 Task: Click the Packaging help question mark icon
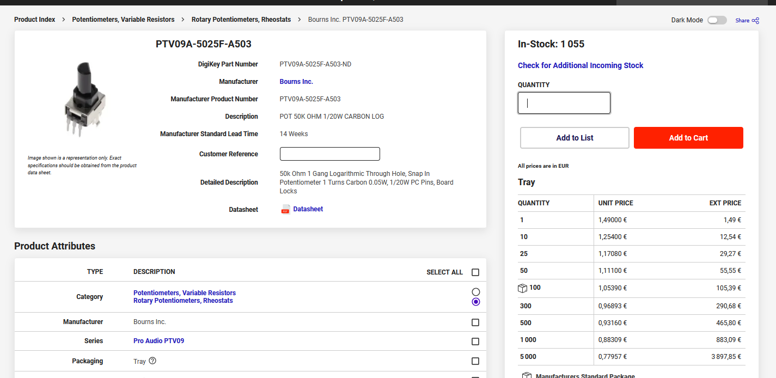pos(152,361)
